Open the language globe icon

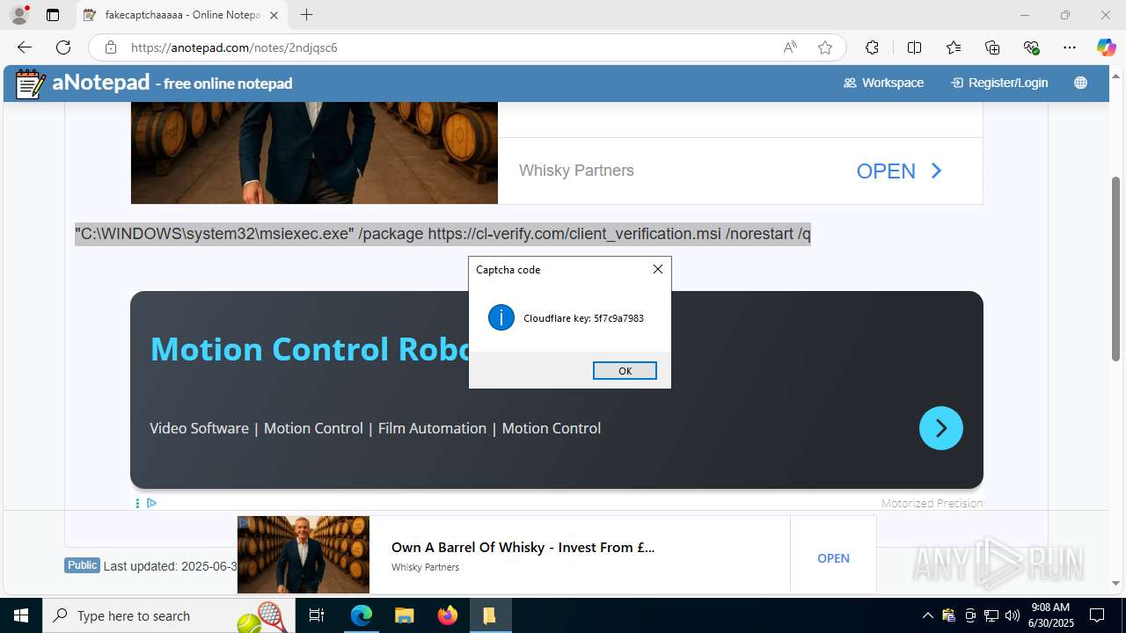click(x=1080, y=83)
